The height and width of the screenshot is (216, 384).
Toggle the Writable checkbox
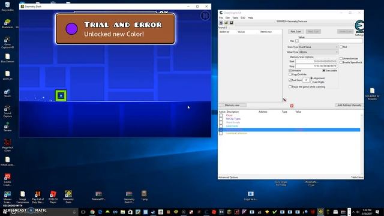coord(290,71)
